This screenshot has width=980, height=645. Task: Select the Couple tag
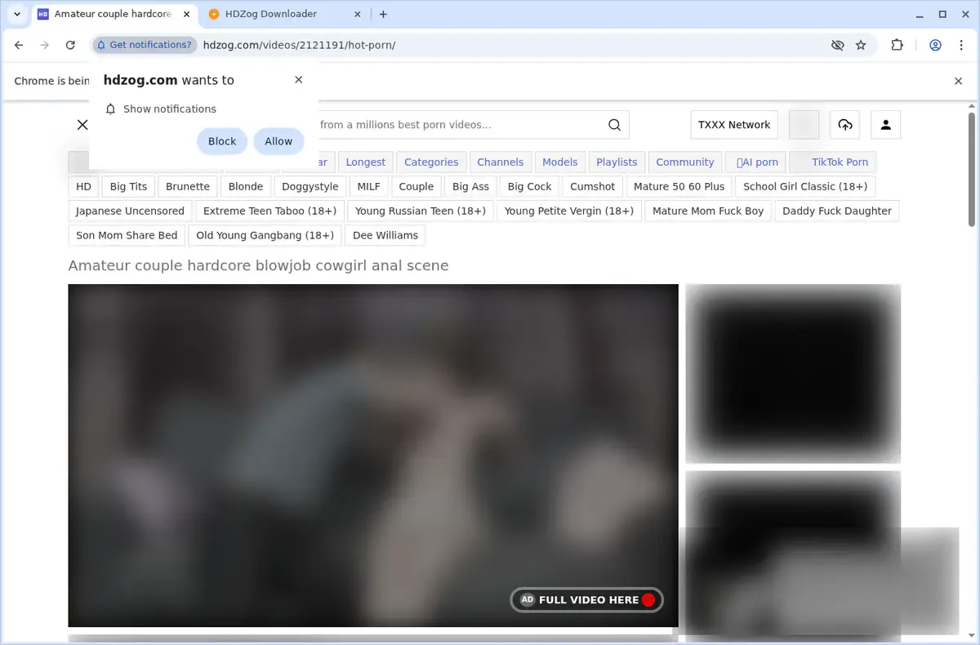point(416,186)
